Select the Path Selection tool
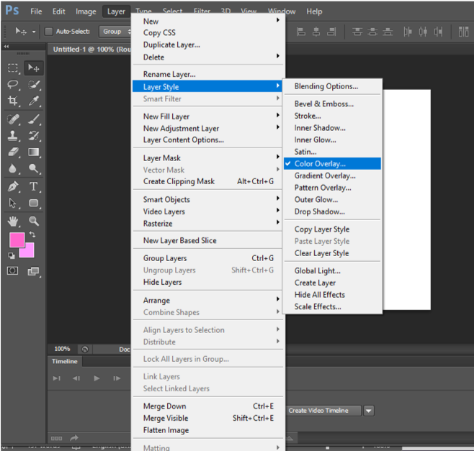474x451 pixels. click(13, 203)
